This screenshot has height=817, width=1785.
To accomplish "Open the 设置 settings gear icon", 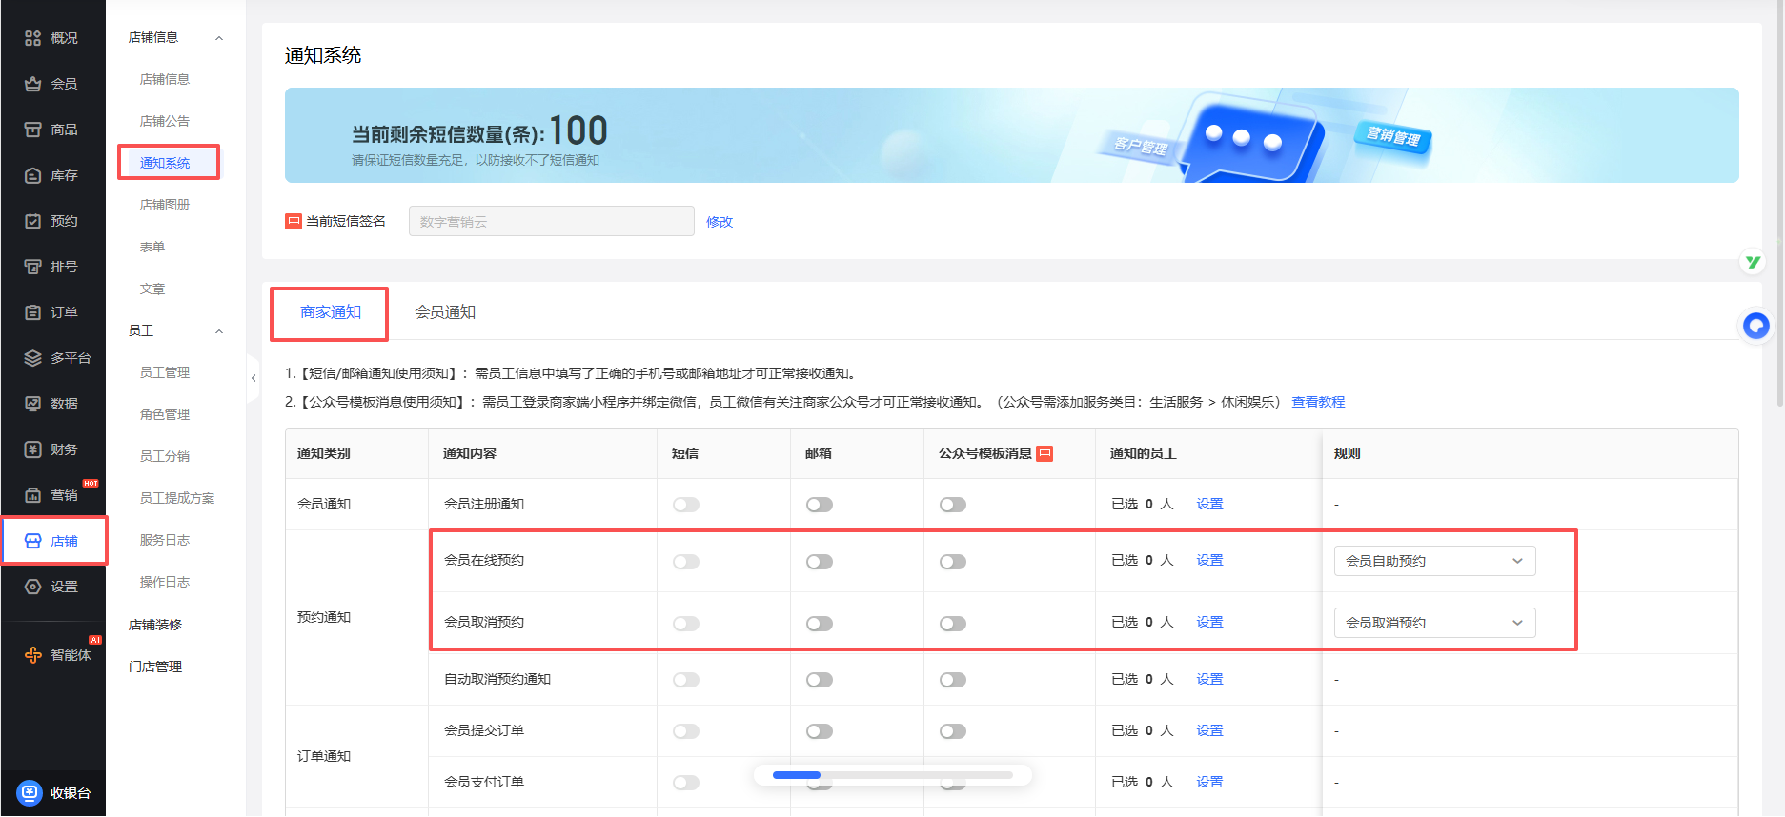I will (32, 587).
